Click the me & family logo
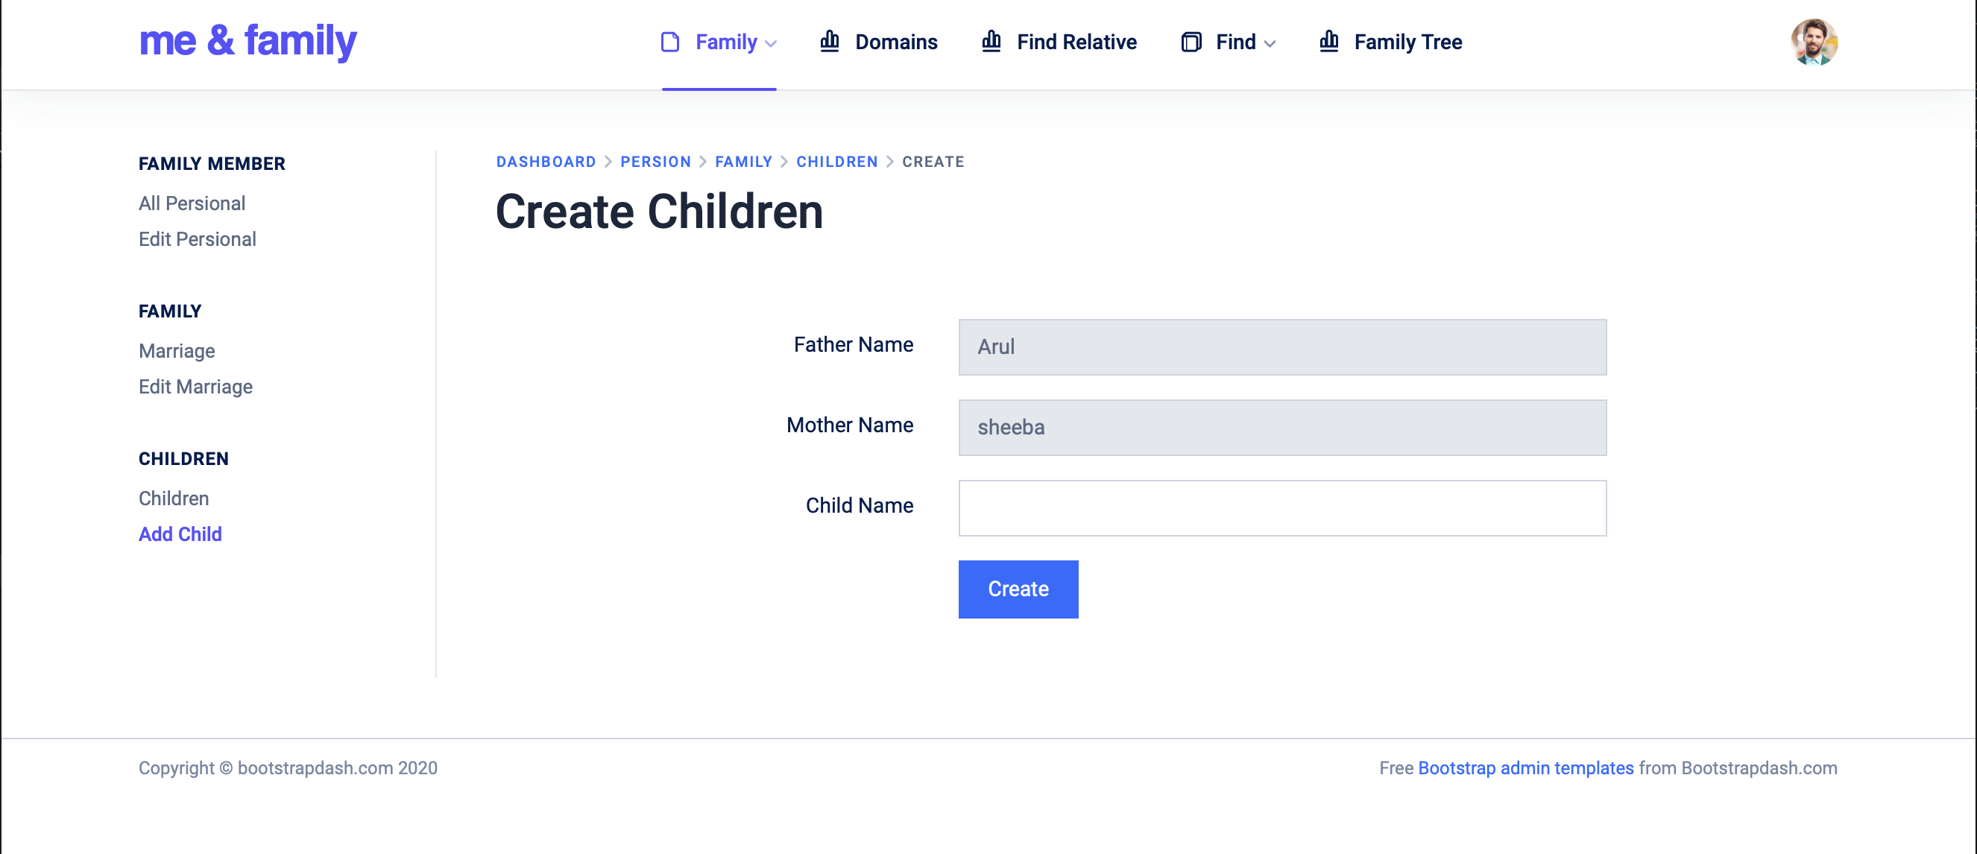 (x=247, y=42)
